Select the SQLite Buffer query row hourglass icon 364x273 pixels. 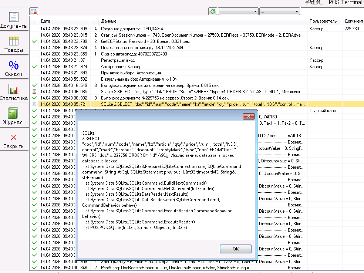click(x=34, y=92)
